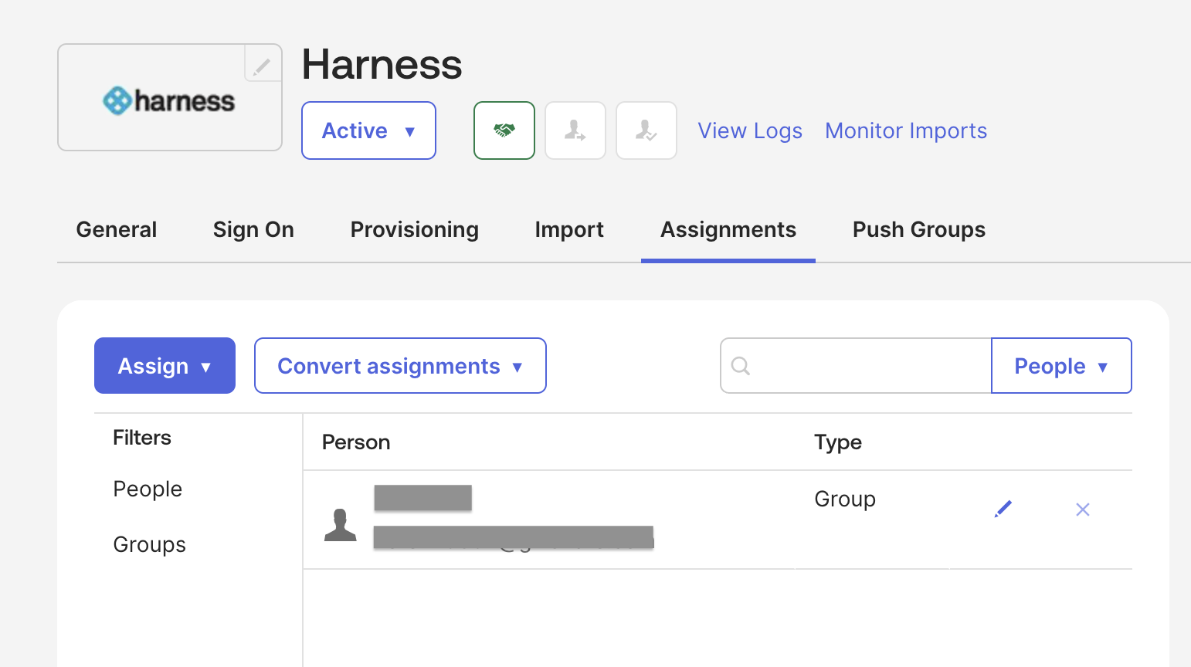
Task: Click the Type column header
Action: [x=838, y=442]
